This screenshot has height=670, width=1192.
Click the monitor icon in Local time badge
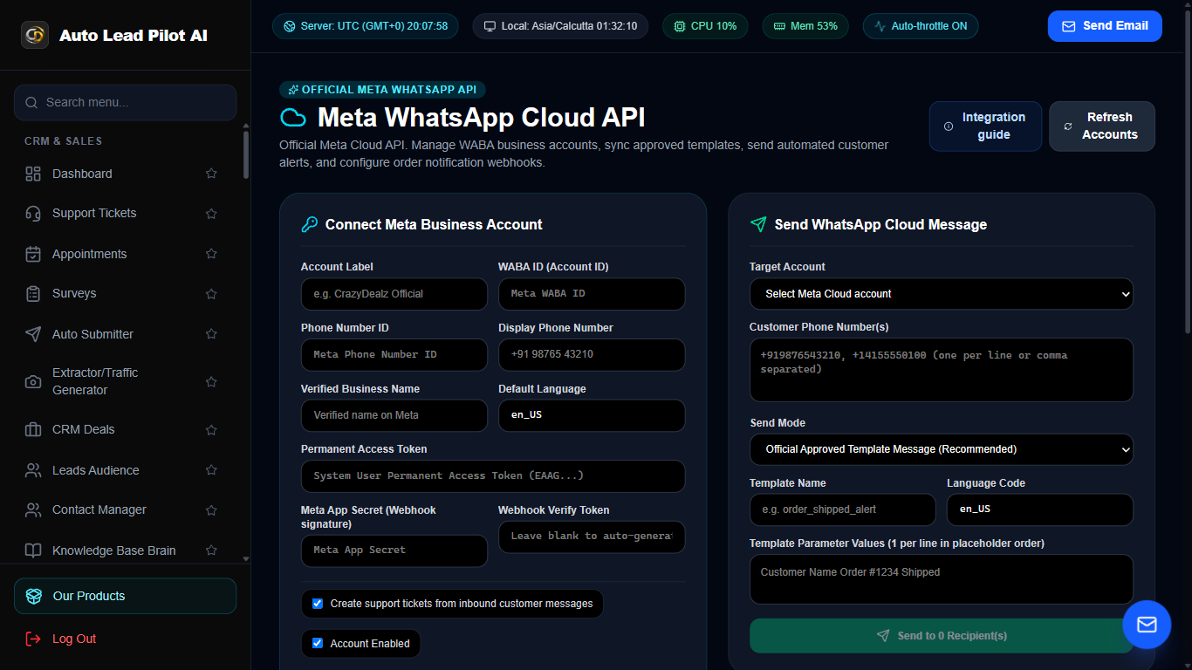[490, 26]
